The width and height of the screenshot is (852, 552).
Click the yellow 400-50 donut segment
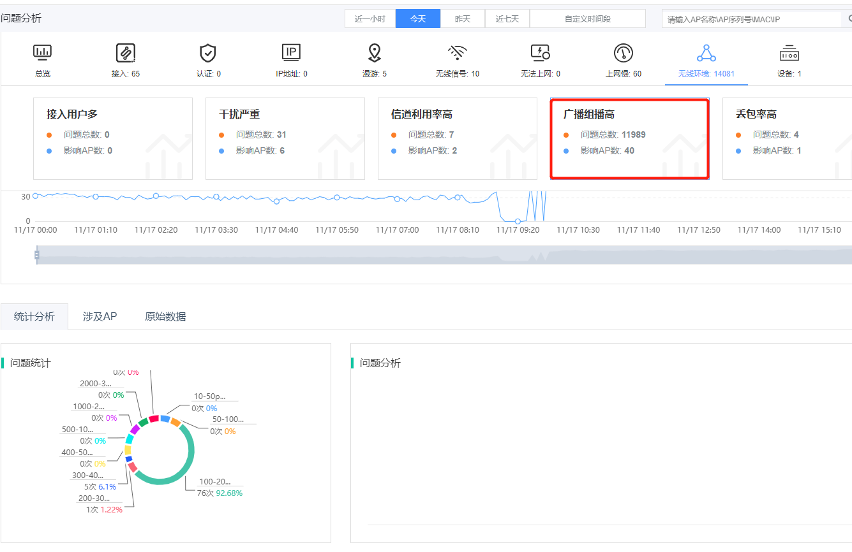(128, 449)
